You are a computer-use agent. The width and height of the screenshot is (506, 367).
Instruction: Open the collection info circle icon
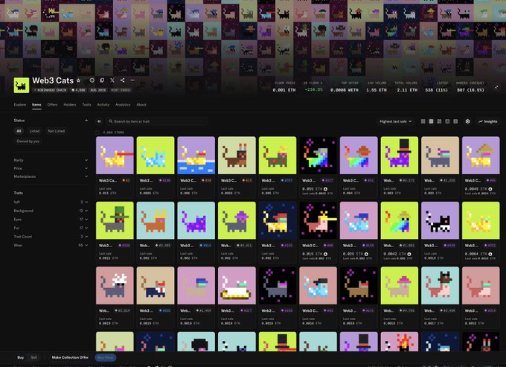click(92, 80)
